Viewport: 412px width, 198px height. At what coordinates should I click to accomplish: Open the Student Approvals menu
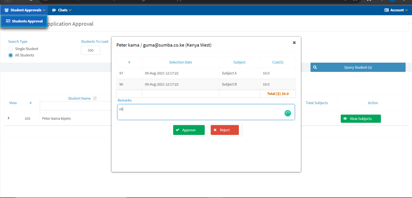pyautogui.click(x=25, y=10)
